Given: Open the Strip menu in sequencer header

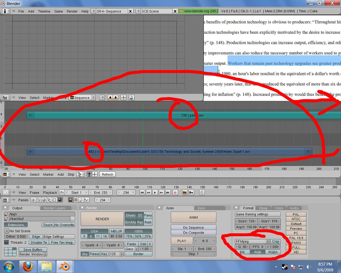Looking at the screenshot, I should [71, 174].
